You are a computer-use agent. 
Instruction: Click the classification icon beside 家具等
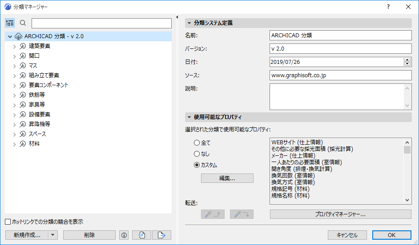23,105
